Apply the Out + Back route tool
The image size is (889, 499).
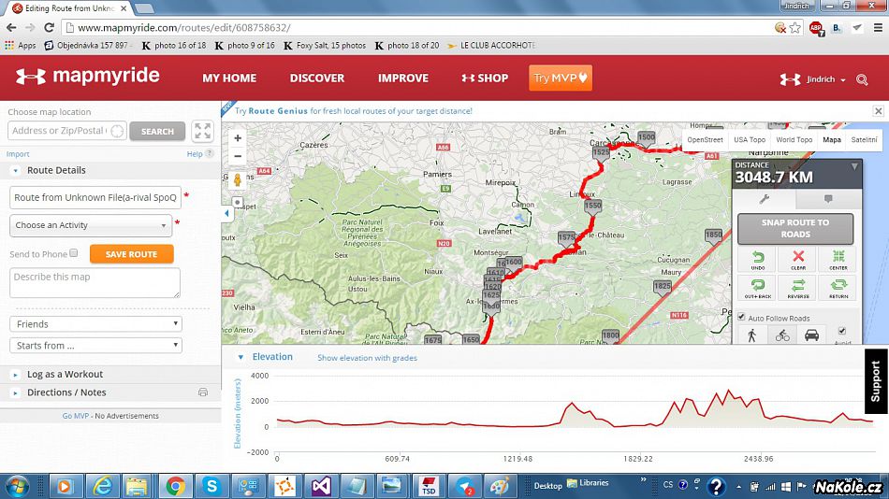(x=757, y=288)
